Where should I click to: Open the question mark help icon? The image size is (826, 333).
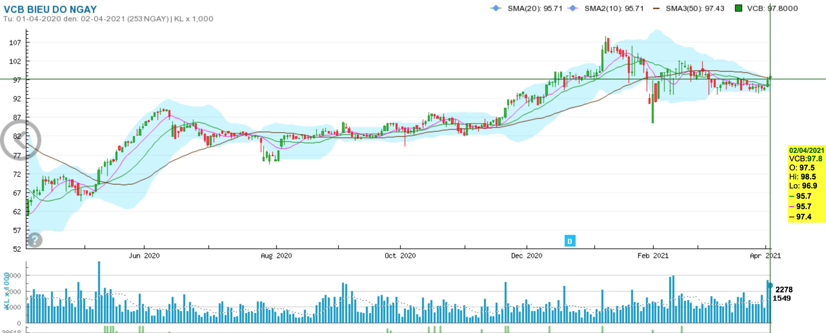(35, 240)
